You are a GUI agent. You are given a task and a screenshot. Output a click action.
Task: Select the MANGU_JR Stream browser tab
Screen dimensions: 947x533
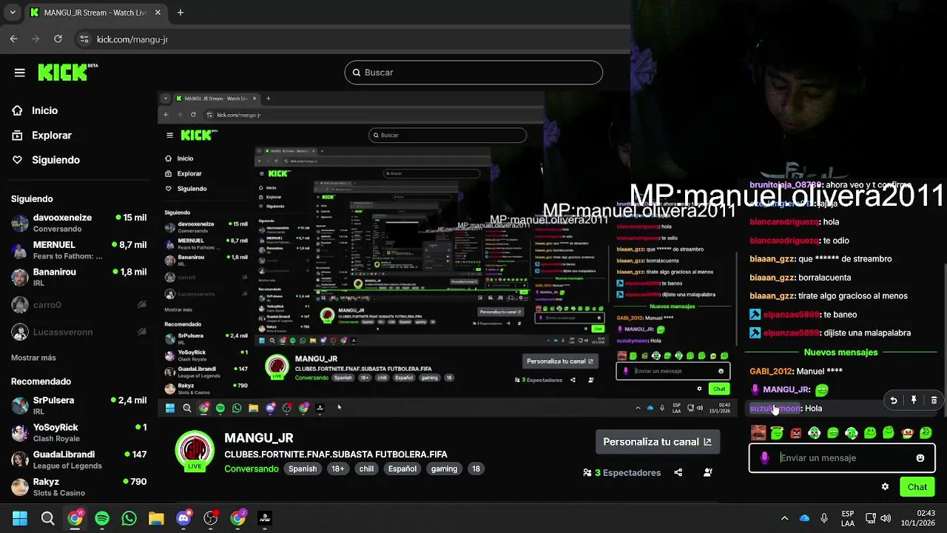(x=95, y=13)
